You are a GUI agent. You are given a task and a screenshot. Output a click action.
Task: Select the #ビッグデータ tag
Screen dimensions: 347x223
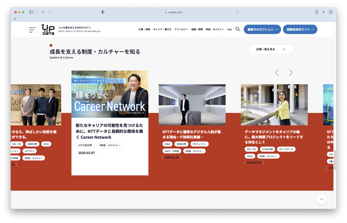tap(286, 149)
